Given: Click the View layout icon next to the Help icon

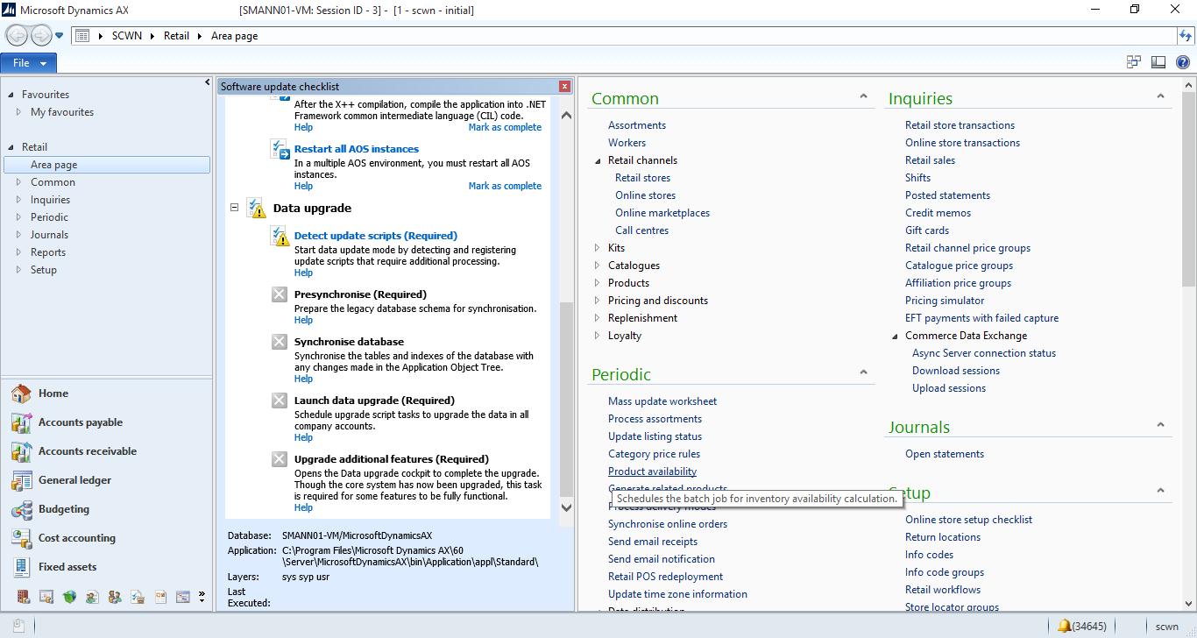Looking at the screenshot, I should point(1158,62).
